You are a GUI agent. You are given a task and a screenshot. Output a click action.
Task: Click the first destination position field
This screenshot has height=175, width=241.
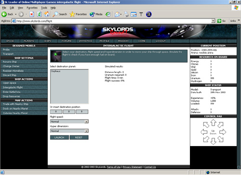pyautogui.click(x=56, y=111)
